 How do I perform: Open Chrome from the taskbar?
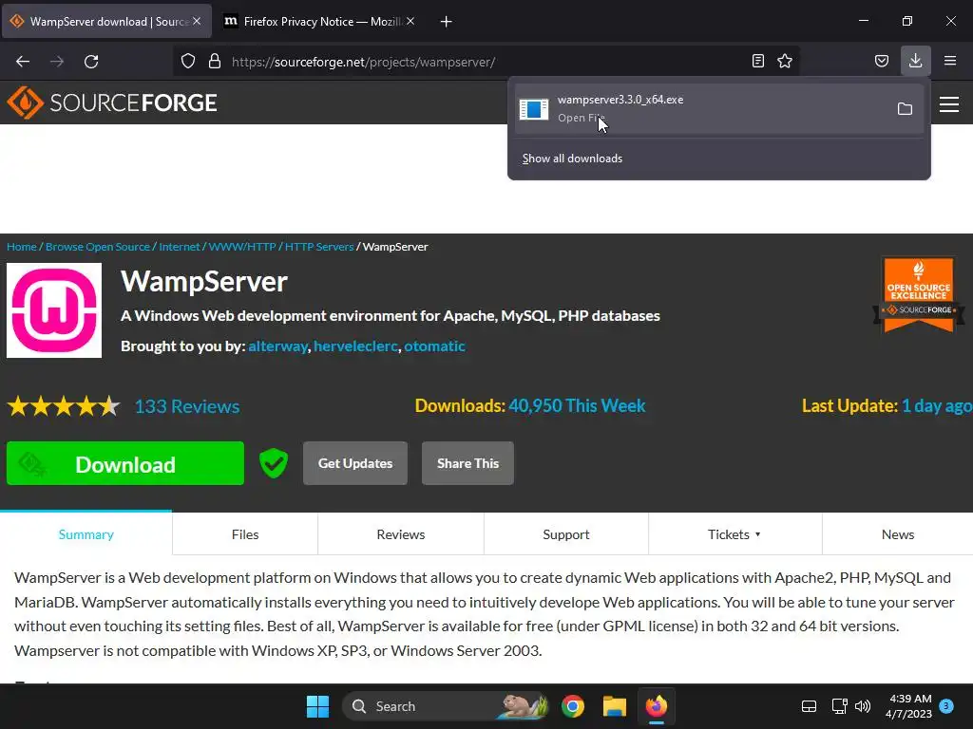pos(573,706)
